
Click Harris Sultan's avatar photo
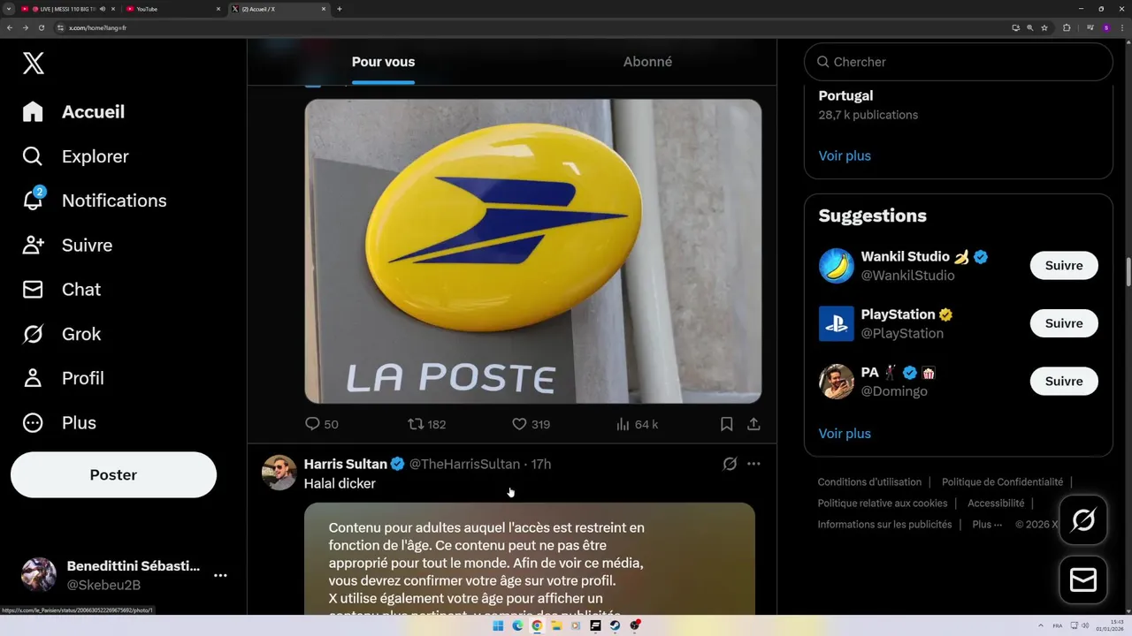(x=279, y=473)
